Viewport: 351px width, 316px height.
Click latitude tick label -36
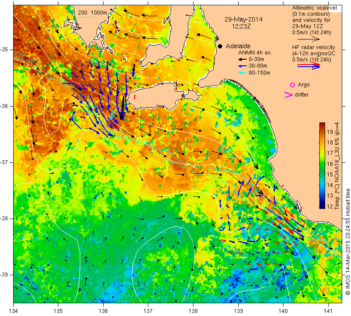coord(4,106)
